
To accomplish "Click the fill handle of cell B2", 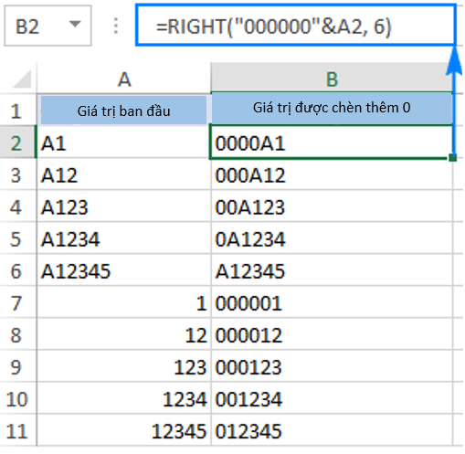I will click(452, 158).
